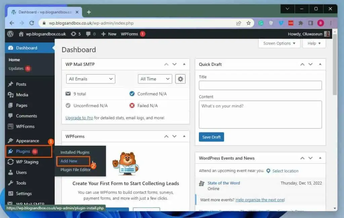Click the Save Draft button
The height and width of the screenshot is (218, 344).
[211, 137]
